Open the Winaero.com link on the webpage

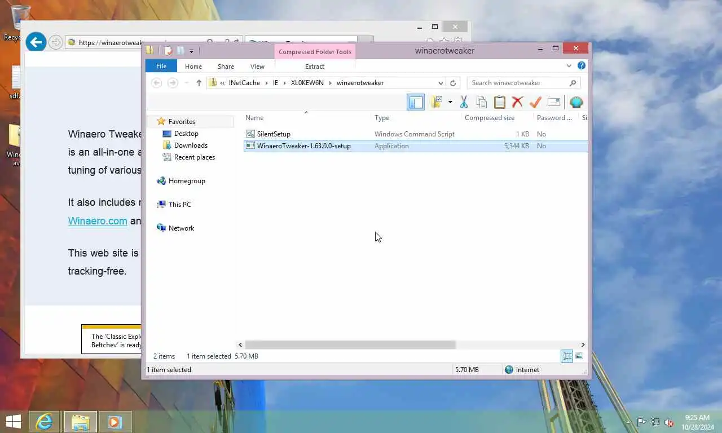pyautogui.click(x=98, y=221)
